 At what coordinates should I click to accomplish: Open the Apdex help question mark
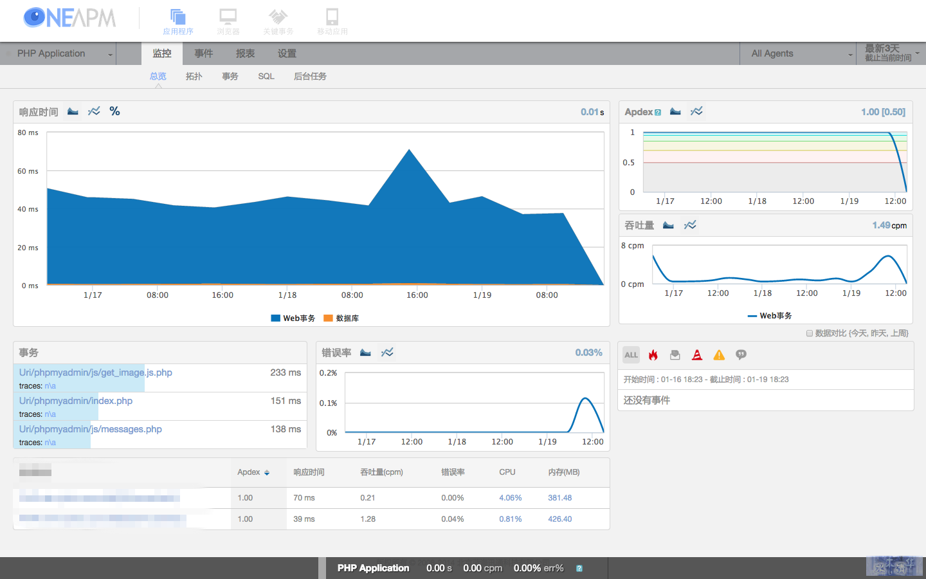[x=658, y=113]
